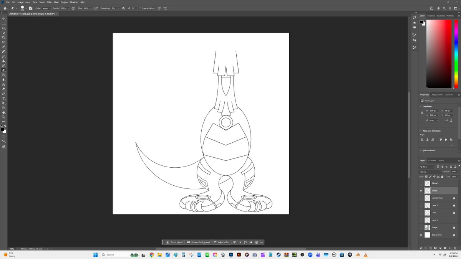Switch to the Channels tab
461x259 pixels.
click(x=432, y=160)
